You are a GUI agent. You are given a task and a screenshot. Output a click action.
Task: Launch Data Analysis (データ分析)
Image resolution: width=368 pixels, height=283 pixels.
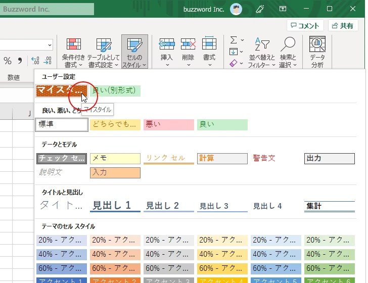pyautogui.click(x=317, y=52)
